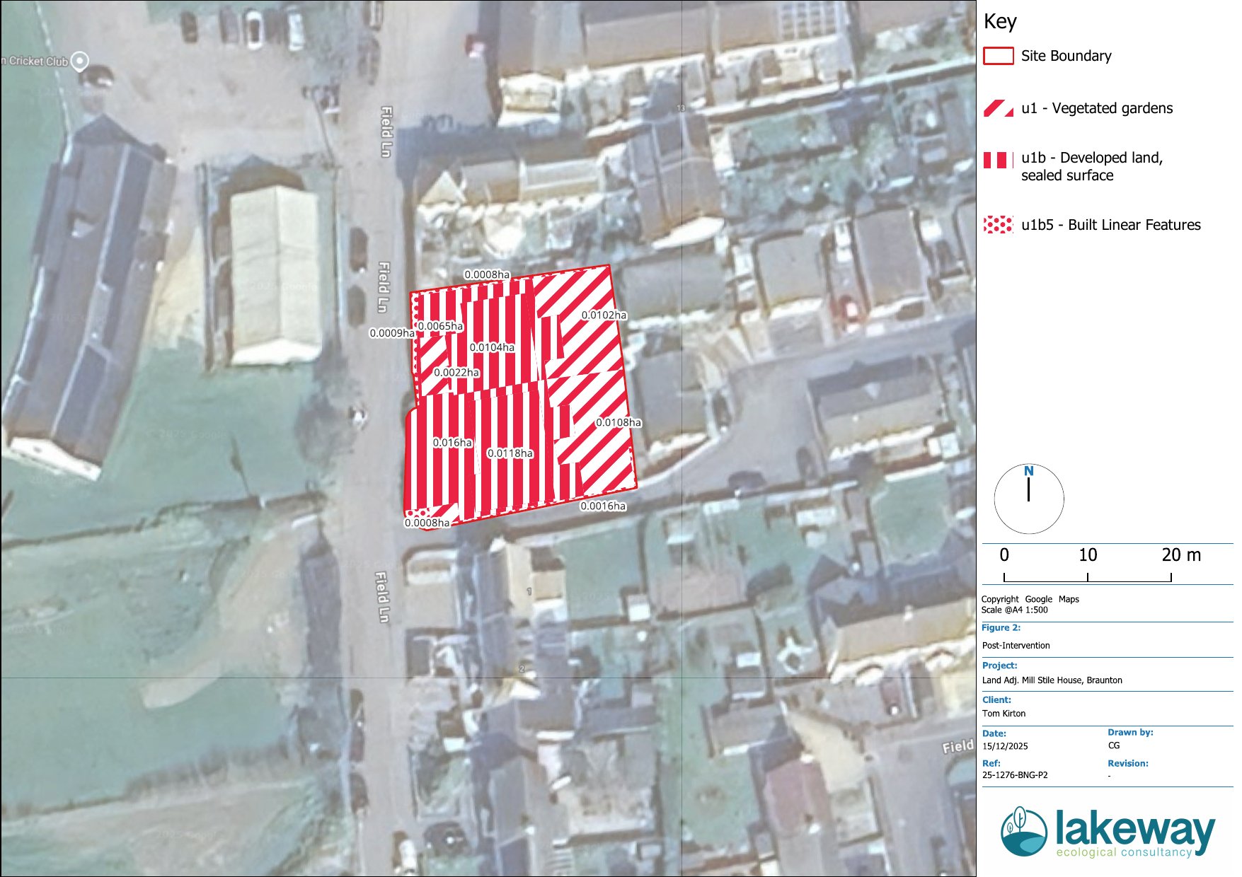Click the Copyright Google Maps text
Image resolution: width=1242 pixels, height=877 pixels.
[x=1030, y=599]
